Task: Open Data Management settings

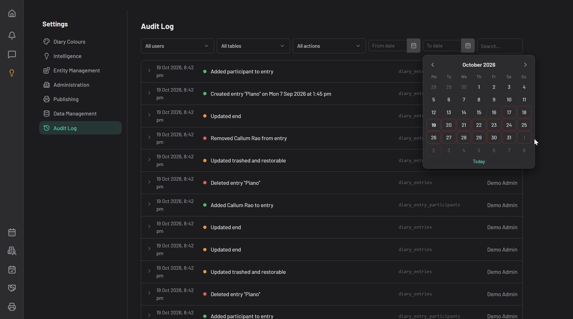Action: click(80, 114)
